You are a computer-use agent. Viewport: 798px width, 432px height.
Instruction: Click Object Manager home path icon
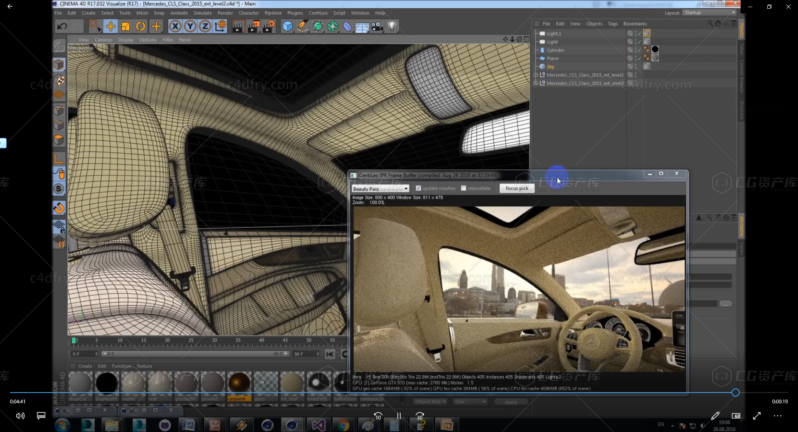718,24
